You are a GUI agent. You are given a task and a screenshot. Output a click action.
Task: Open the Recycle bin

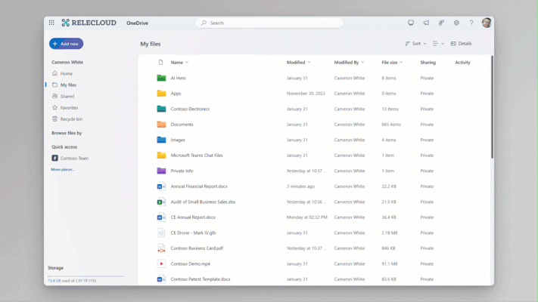pos(67,119)
